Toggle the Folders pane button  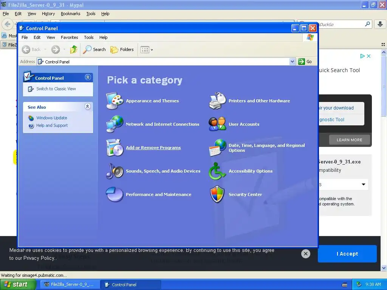(x=122, y=49)
